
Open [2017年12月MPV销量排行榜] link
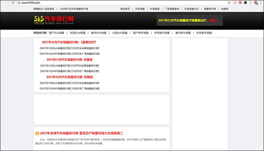coord(55,54)
